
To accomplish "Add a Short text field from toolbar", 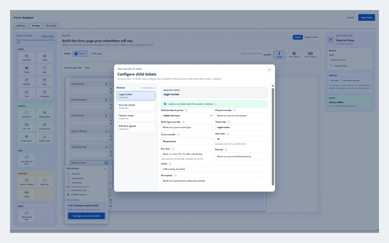I will (x=27, y=57).
